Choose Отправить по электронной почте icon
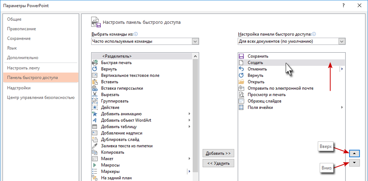 [241, 88]
